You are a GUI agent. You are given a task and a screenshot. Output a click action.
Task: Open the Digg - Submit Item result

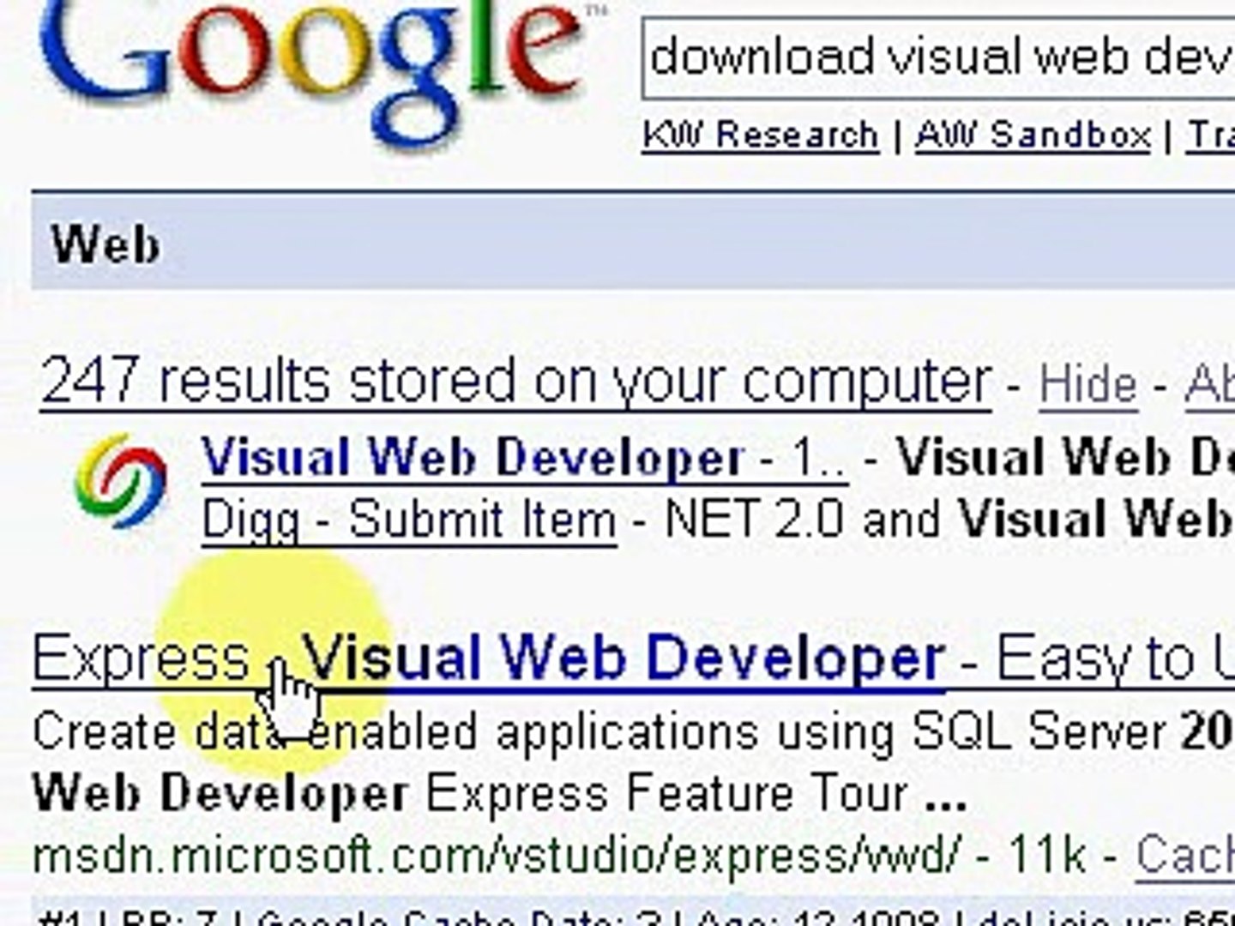408,520
